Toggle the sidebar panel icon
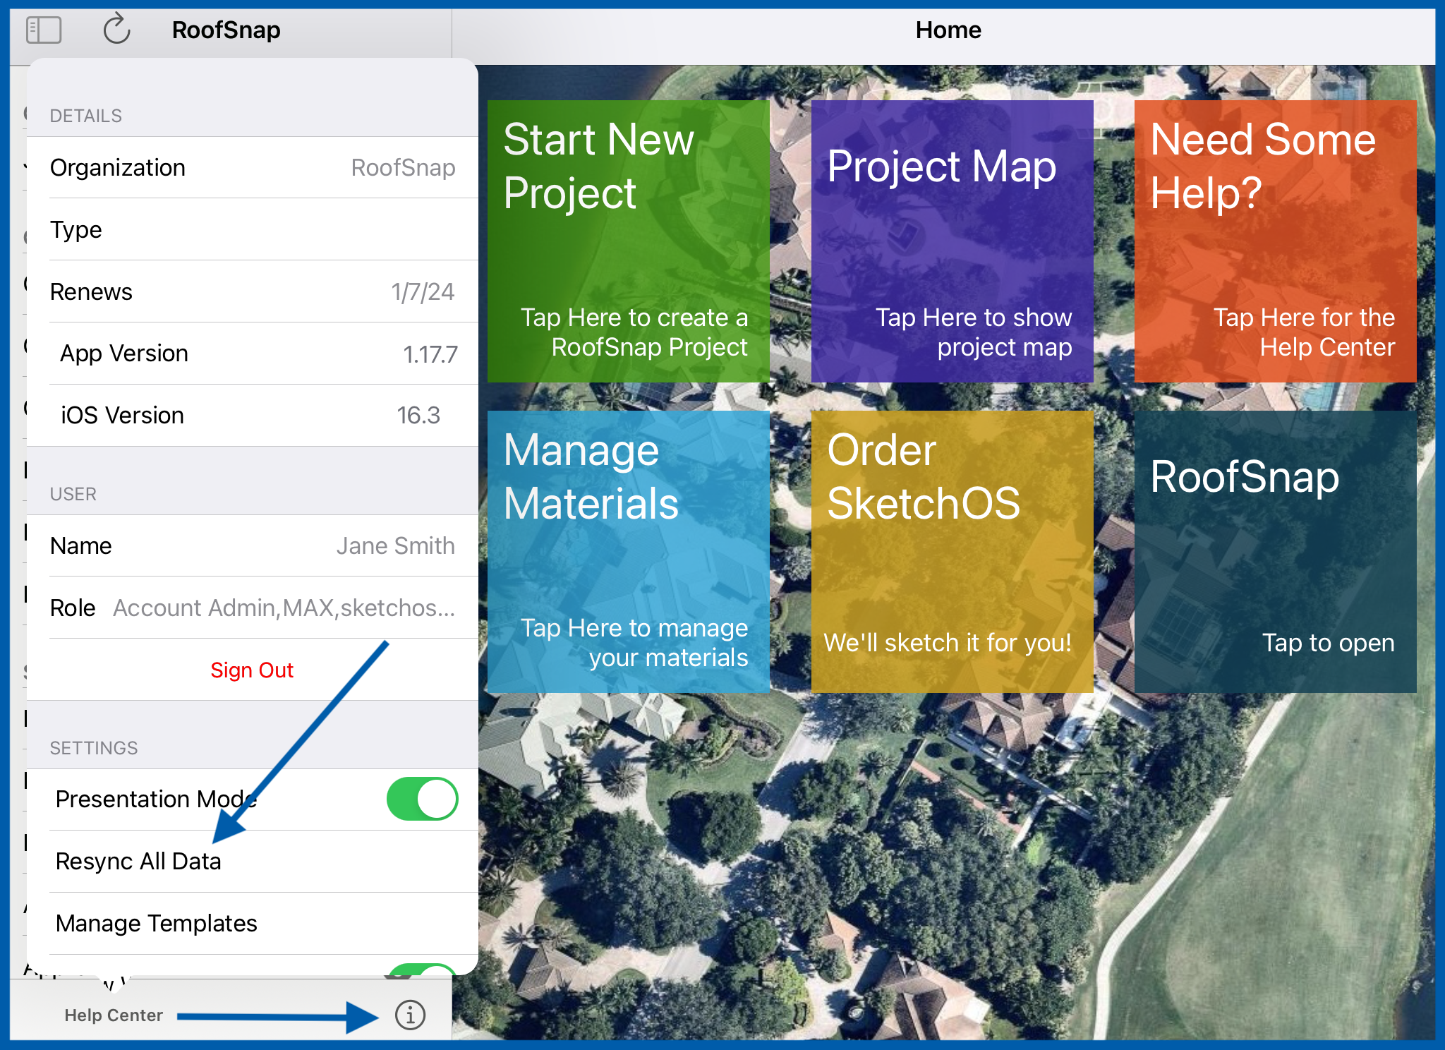This screenshot has height=1050, width=1445. 44,30
